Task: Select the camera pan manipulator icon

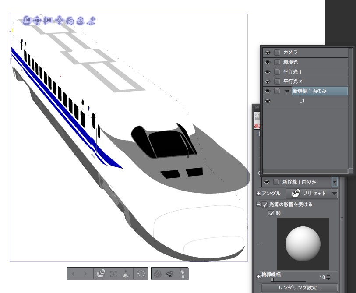Action: tap(37, 21)
